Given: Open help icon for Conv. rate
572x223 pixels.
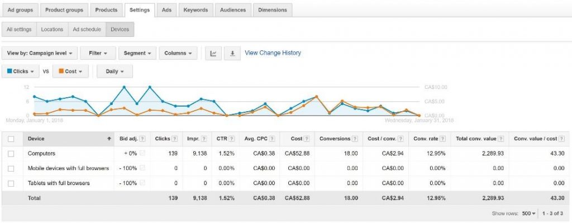Looking at the screenshot, I should tap(442, 139).
